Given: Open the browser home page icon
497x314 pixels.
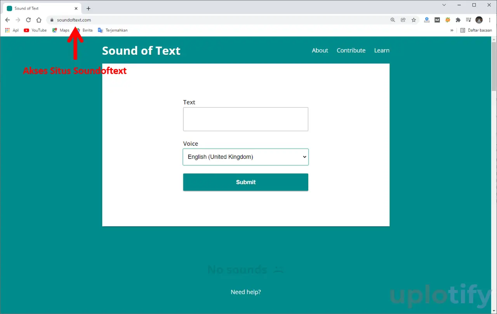Looking at the screenshot, I should point(39,20).
